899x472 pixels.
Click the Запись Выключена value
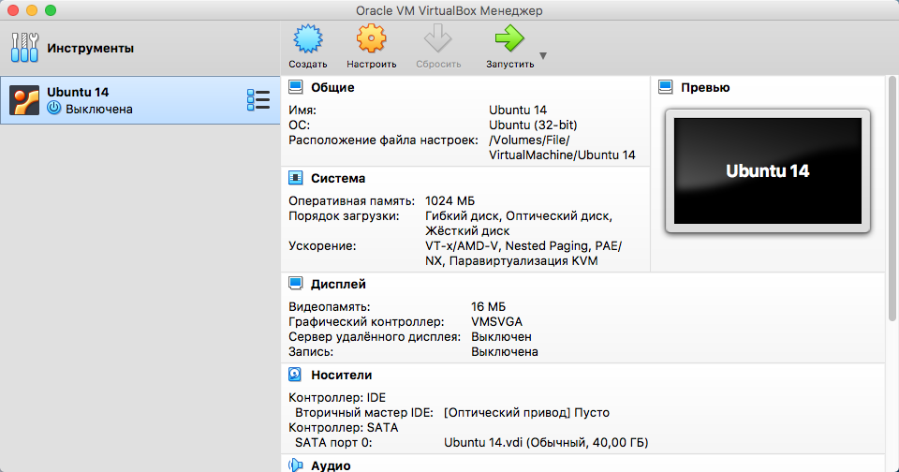click(505, 351)
